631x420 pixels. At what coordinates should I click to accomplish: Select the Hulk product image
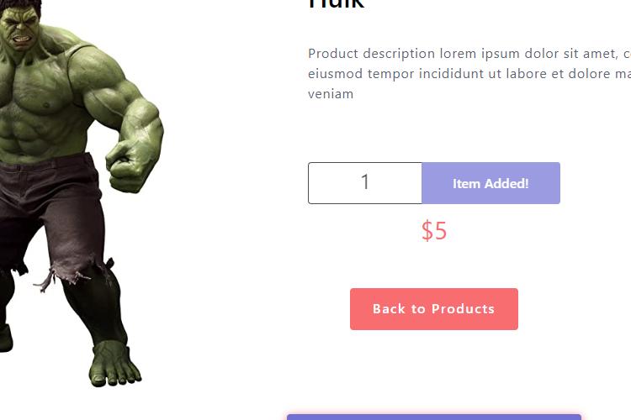(x=82, y=194)
